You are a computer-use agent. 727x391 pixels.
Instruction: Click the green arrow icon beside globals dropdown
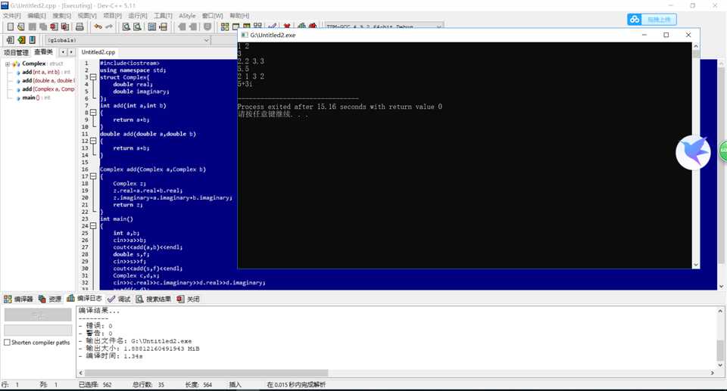click(x=21, y=40)
